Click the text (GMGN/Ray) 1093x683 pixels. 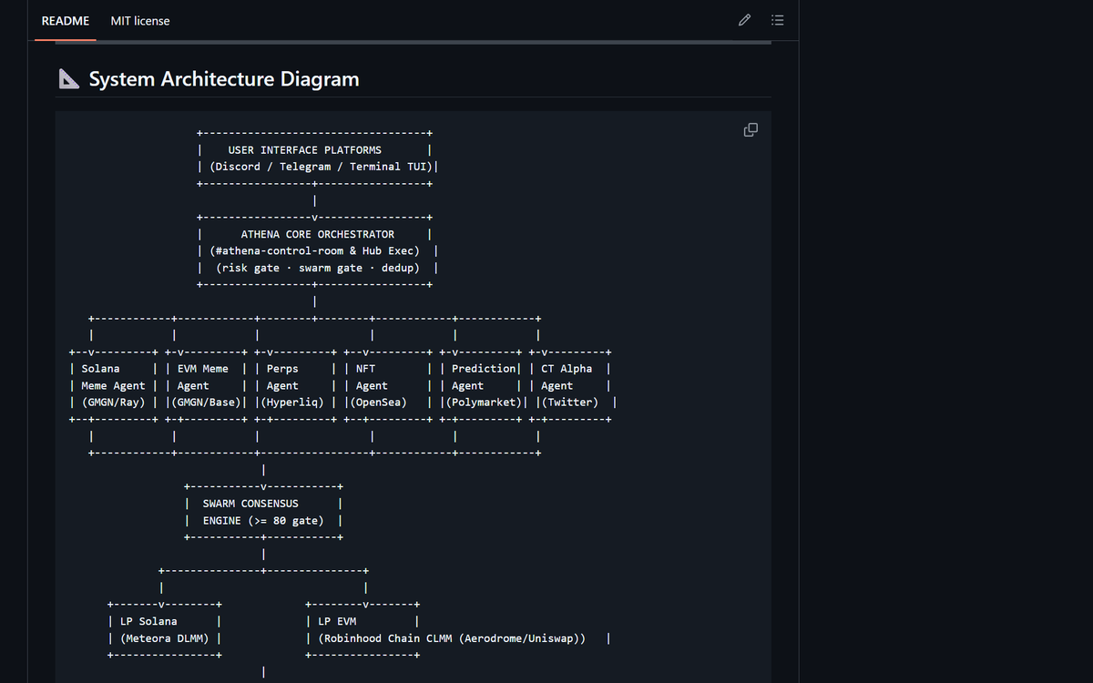(x=113, y=403)
